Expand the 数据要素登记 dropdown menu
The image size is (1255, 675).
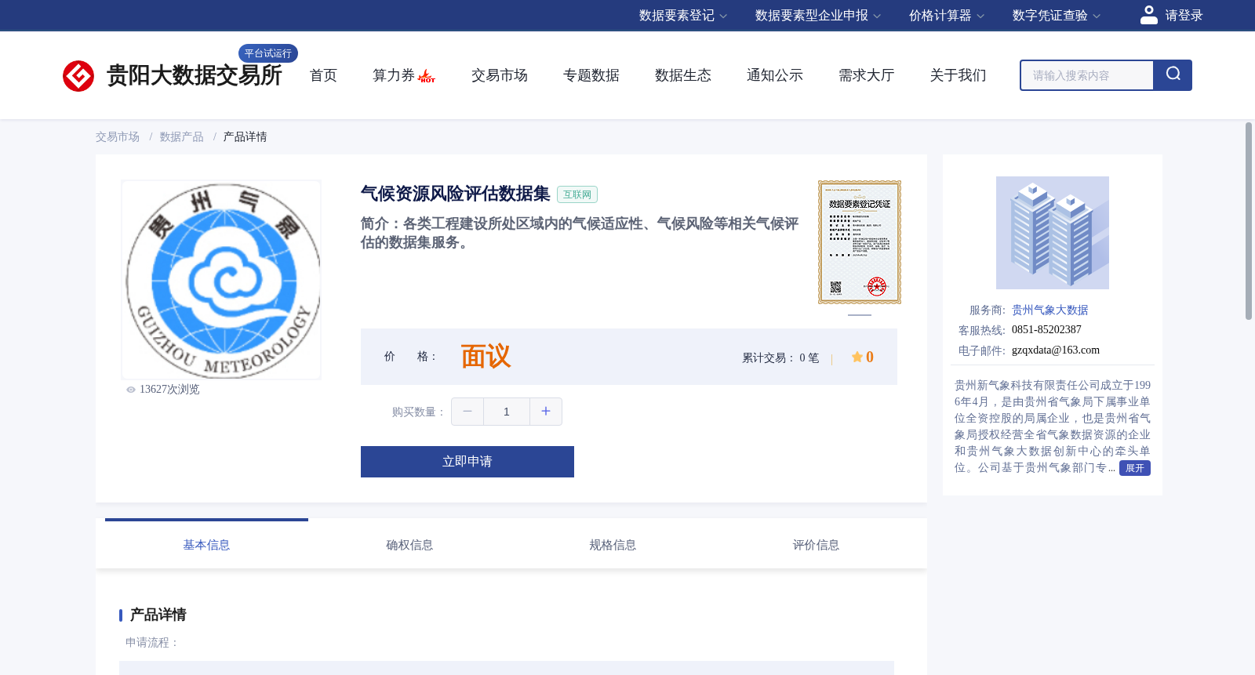pos(683,16)
